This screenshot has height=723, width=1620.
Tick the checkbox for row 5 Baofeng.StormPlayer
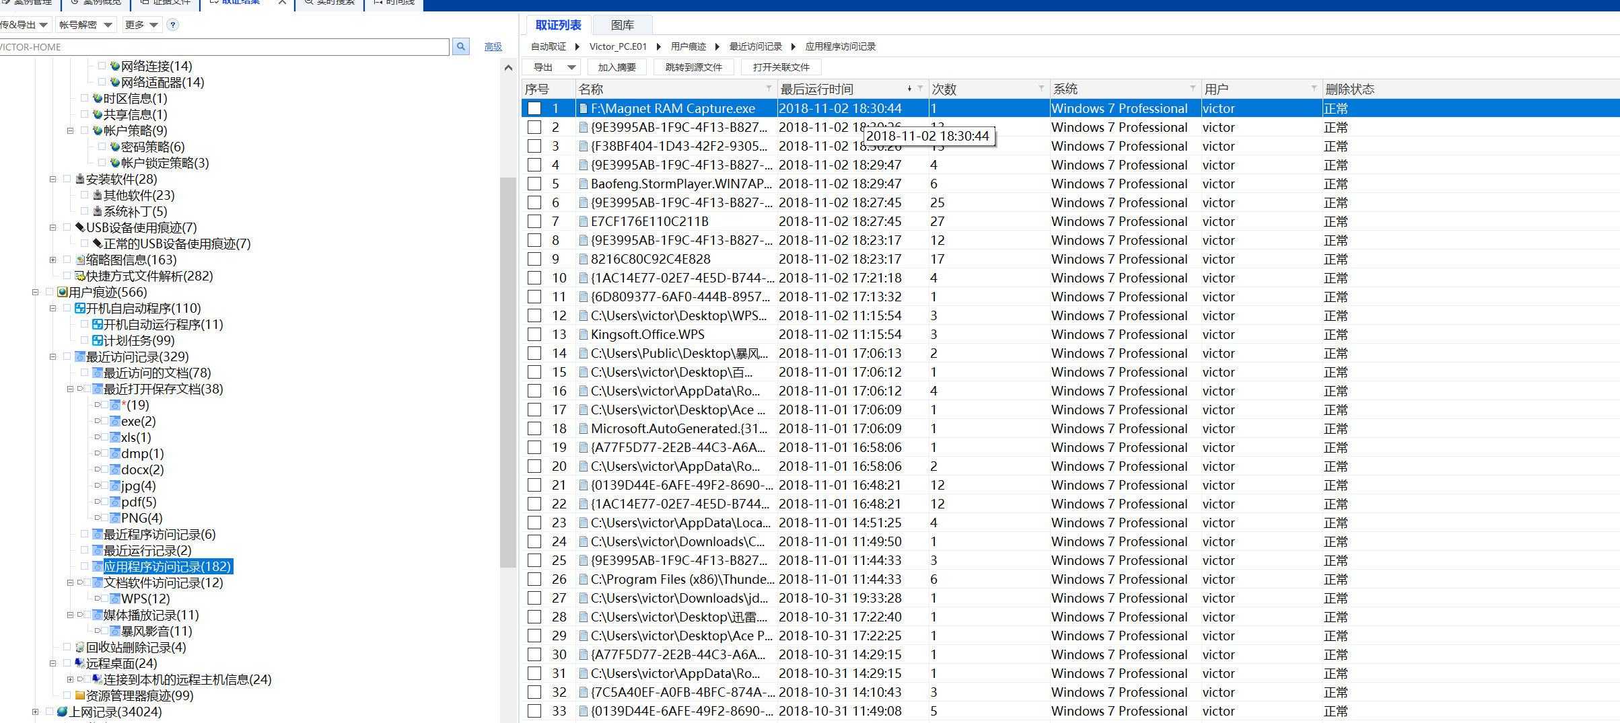(x=534, y=184)
